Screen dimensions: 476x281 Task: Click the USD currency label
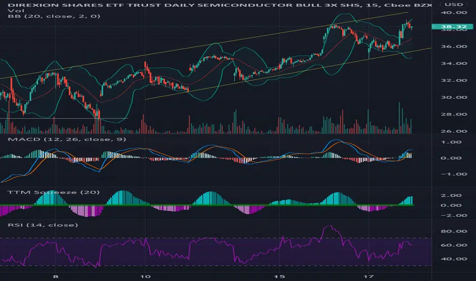(454, 5)
